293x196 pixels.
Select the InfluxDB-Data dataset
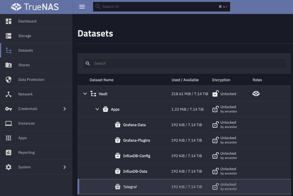point(184,171)
